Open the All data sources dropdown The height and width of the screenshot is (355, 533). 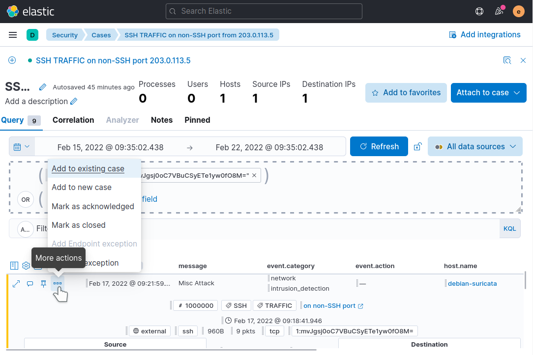point(475,147)
